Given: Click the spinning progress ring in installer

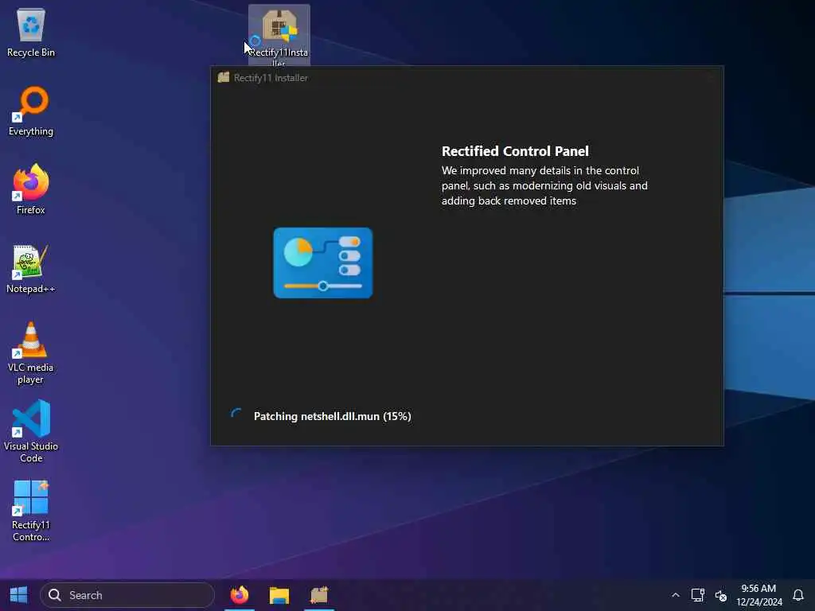Looking at the screenshot, I should coord(236,414).
